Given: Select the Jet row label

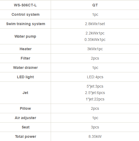Looking at the screenshot, I should [25, 93].
